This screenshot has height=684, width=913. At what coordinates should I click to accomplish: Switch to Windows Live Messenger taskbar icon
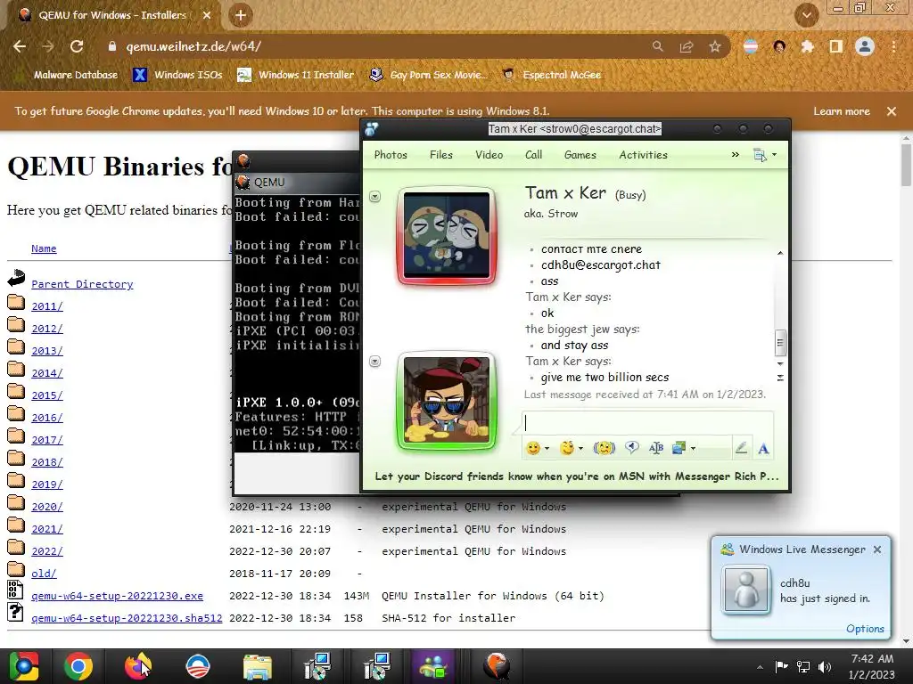point(432,666)
